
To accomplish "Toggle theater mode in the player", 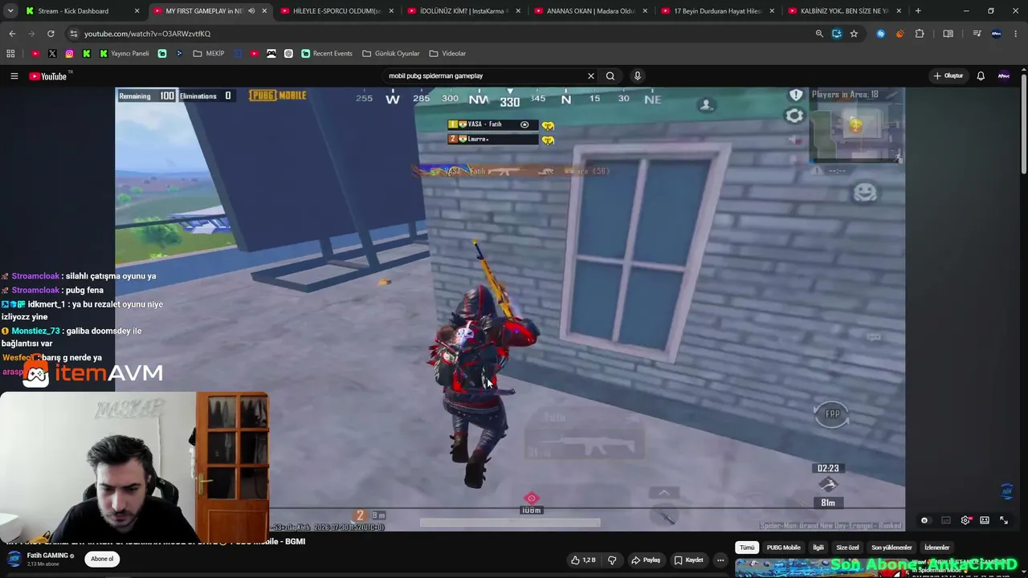I will (x=985, y=521).
